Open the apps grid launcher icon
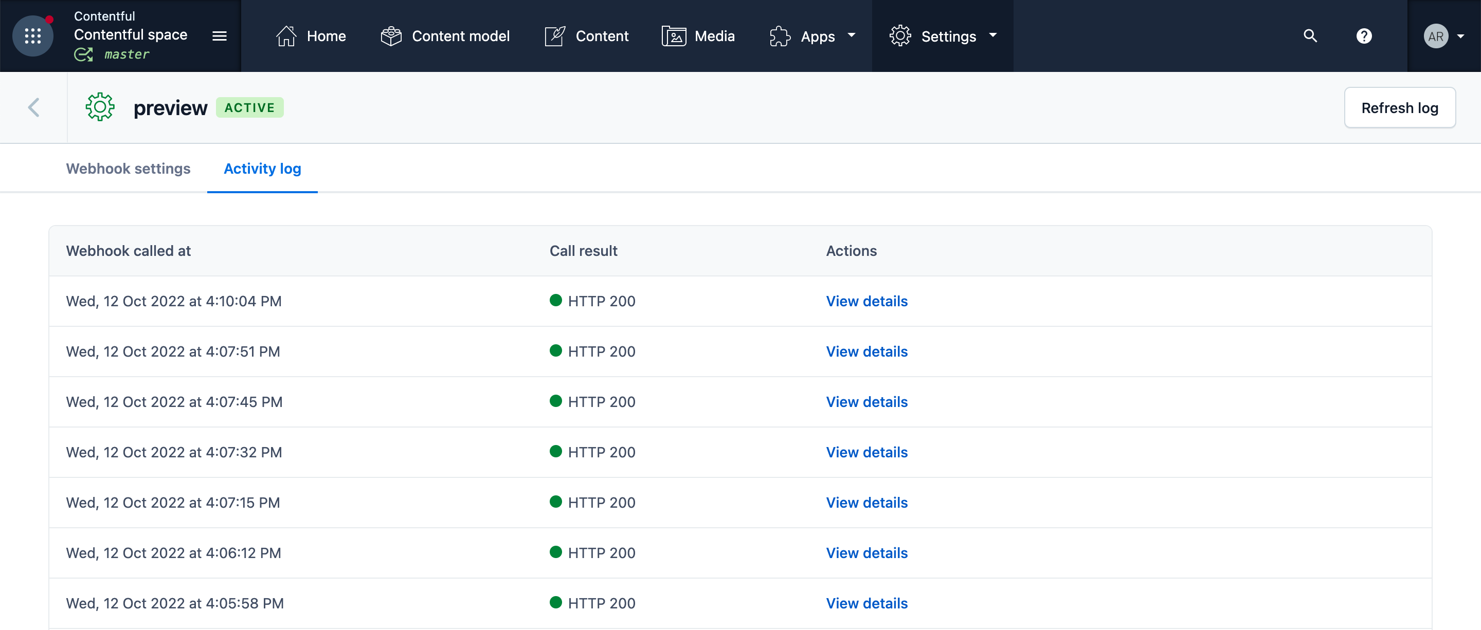This screenshot has width=1481, height=630. (33, 35)
